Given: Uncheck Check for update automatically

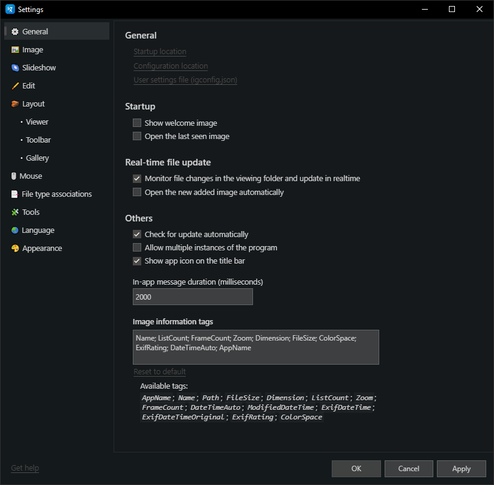Looking at the screenshot, I should click(137, 234).
